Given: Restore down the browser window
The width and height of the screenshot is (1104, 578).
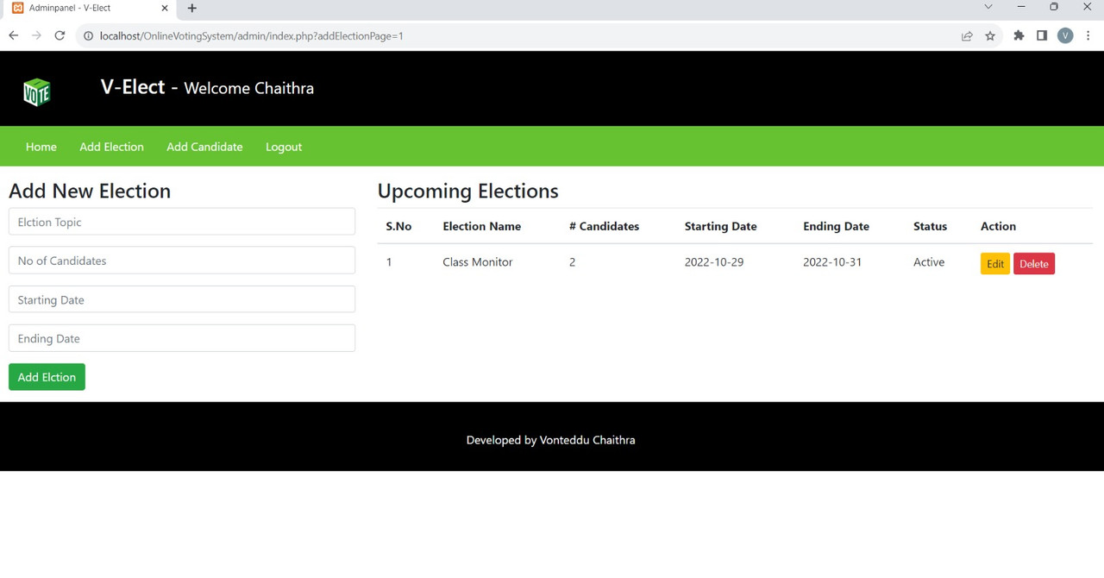Looking at the screenshot, I should [1054, 7].
